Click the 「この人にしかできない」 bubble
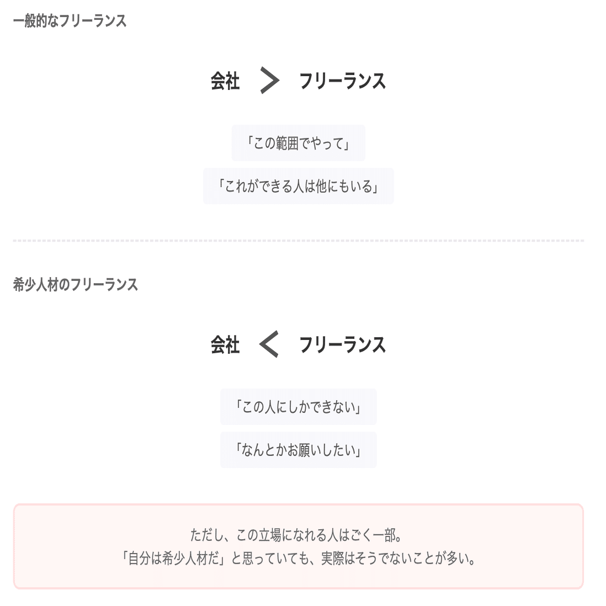Viewport: 606px width, 606px height. 298,407
